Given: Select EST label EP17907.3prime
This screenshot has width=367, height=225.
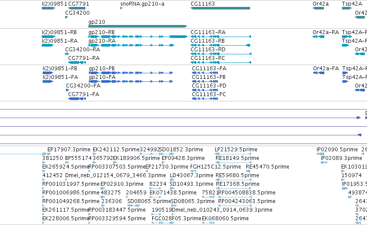Looking at the screenshot, I should (69, 150).
